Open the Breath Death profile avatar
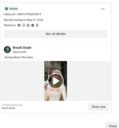 7,50
